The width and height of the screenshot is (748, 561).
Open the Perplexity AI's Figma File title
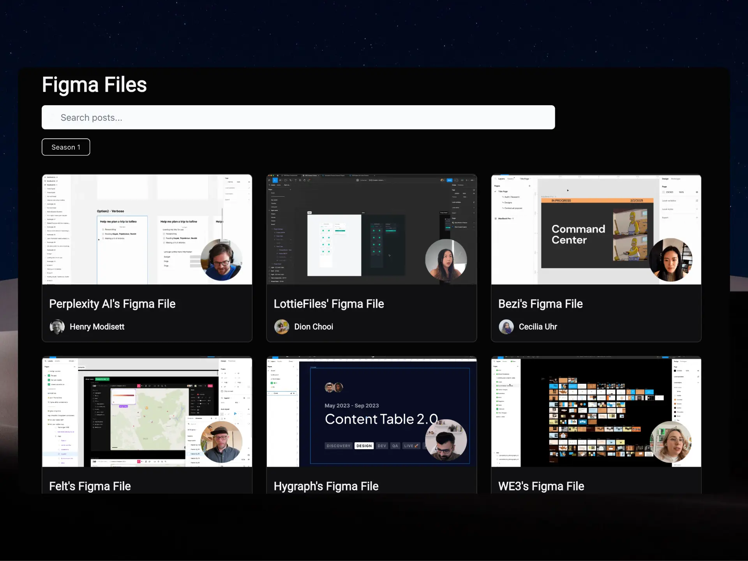tap(112, 304)
